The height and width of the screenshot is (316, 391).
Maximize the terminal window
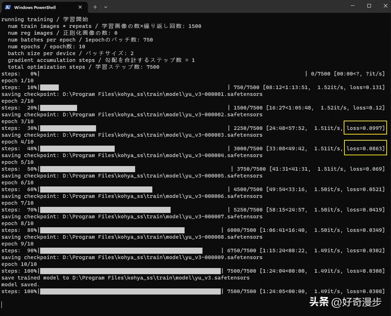coord(369,6)
